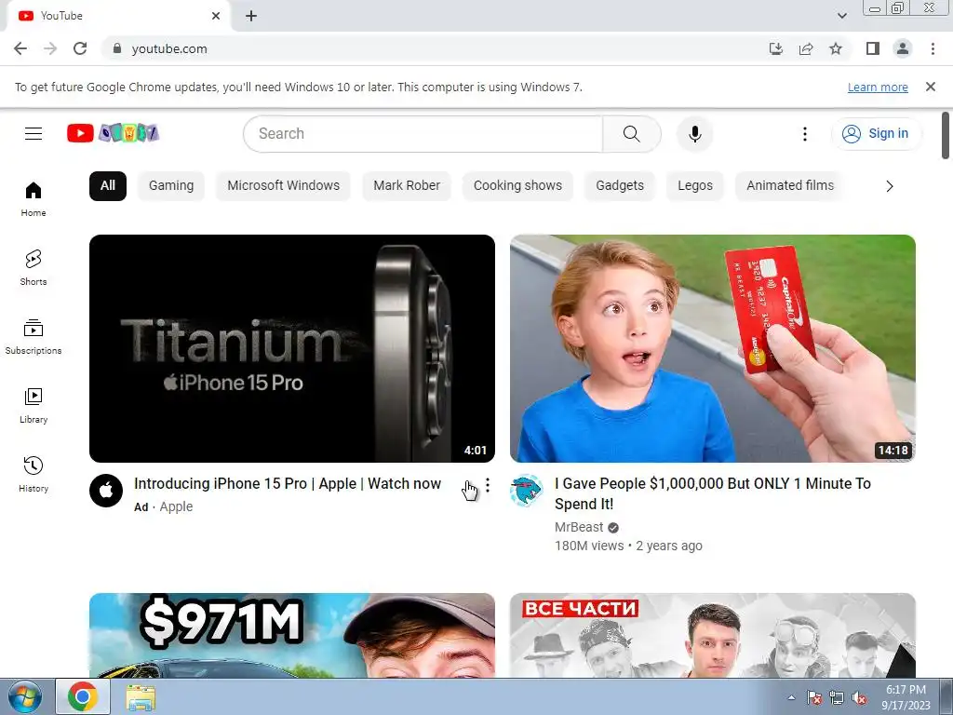953x715 pixels.
Task: Select the Cooking shows chip
Action: pyautogui.click(x=517, y=185)
